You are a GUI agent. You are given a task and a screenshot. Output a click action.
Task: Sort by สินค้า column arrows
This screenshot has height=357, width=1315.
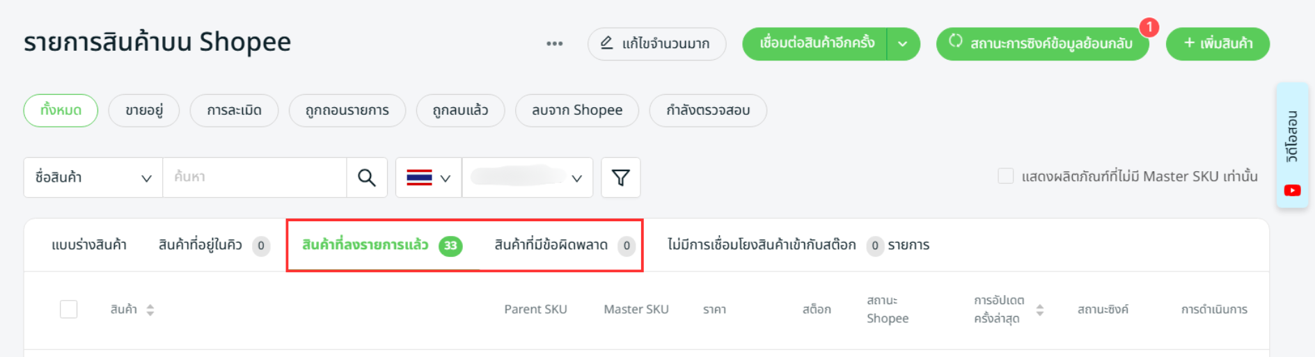tap(150, 310)
